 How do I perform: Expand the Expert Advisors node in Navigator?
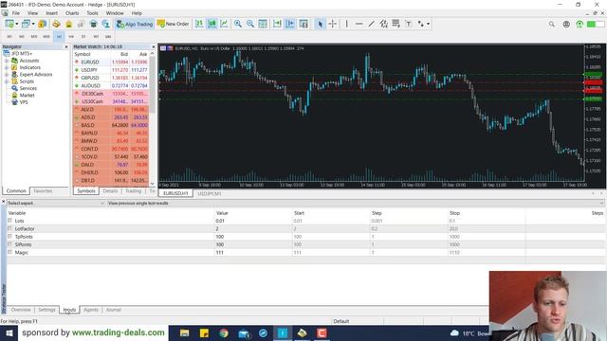pyautogui.click(x=7, y=75)
